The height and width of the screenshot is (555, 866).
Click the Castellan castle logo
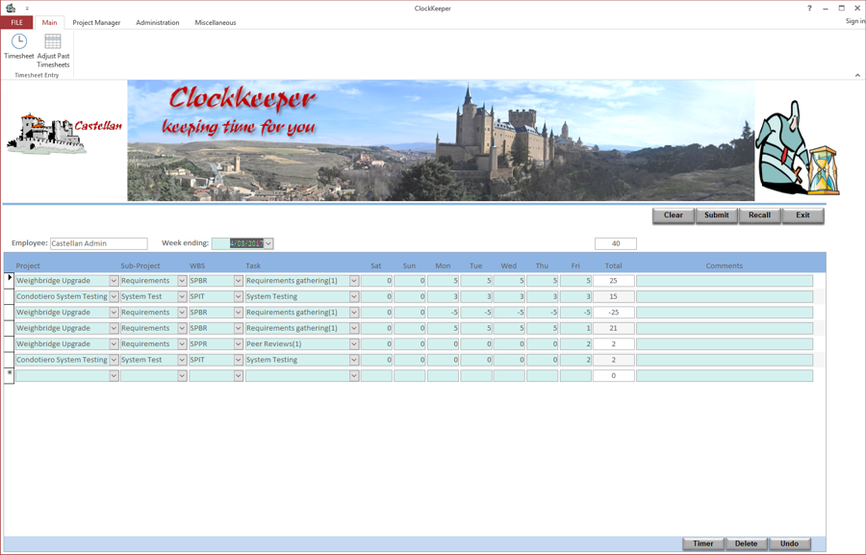[x=64, y=133]
